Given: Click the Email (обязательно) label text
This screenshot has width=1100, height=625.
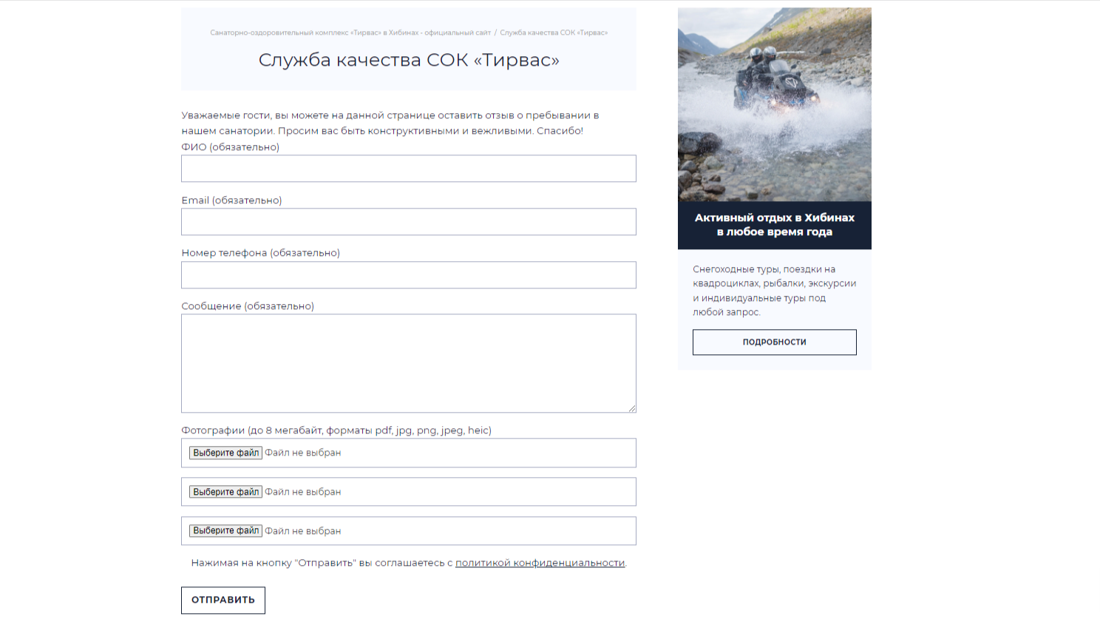Looking at the screenshot, I should pyautogui.click(x=231, y=200).
